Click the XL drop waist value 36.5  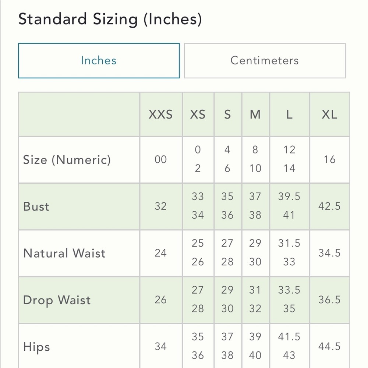click(329, 300)
